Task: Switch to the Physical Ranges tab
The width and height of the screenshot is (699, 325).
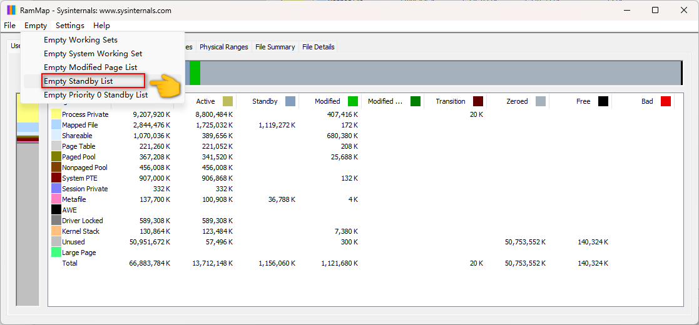Action: point(224,47)
